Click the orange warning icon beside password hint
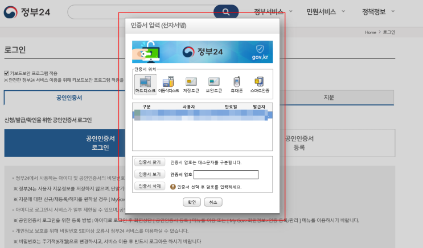 [173, 187]
